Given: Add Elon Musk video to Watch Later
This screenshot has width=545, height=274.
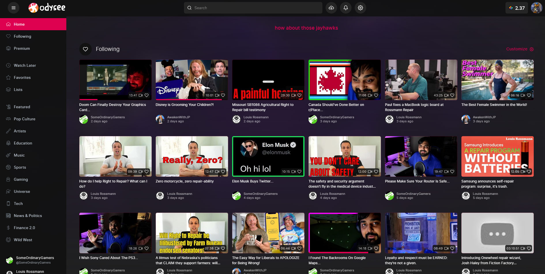Looking at the screenshot, I should point(294,172).
